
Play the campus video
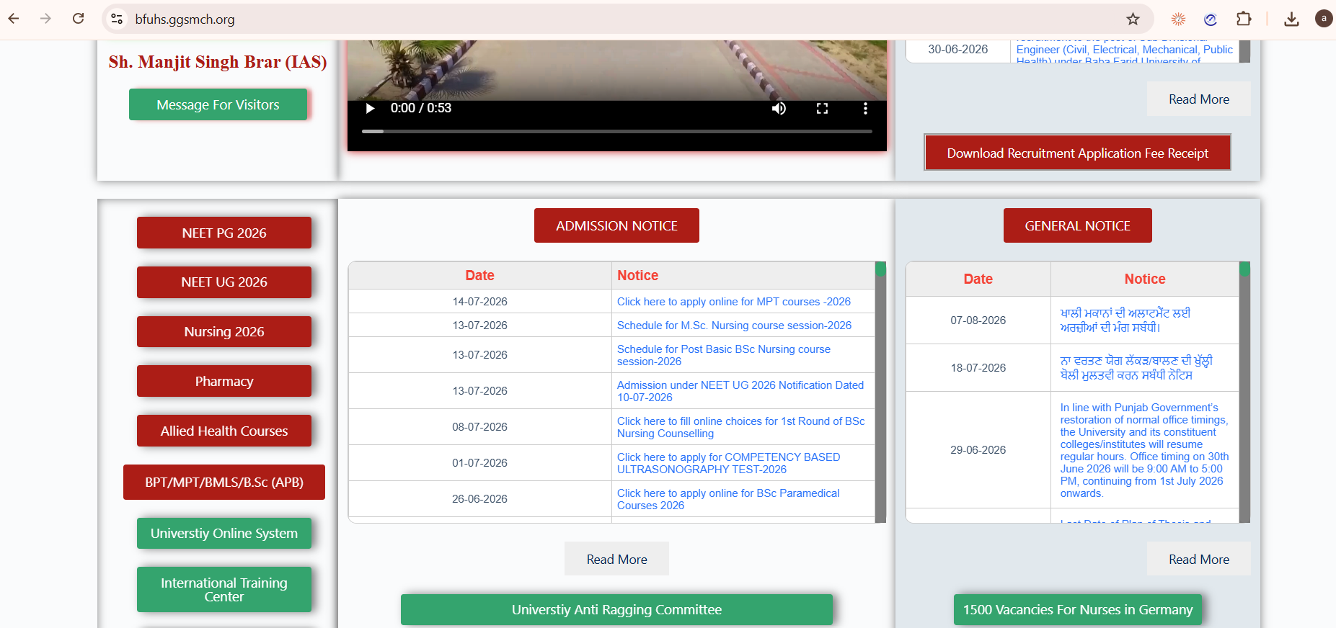point(370,108)
